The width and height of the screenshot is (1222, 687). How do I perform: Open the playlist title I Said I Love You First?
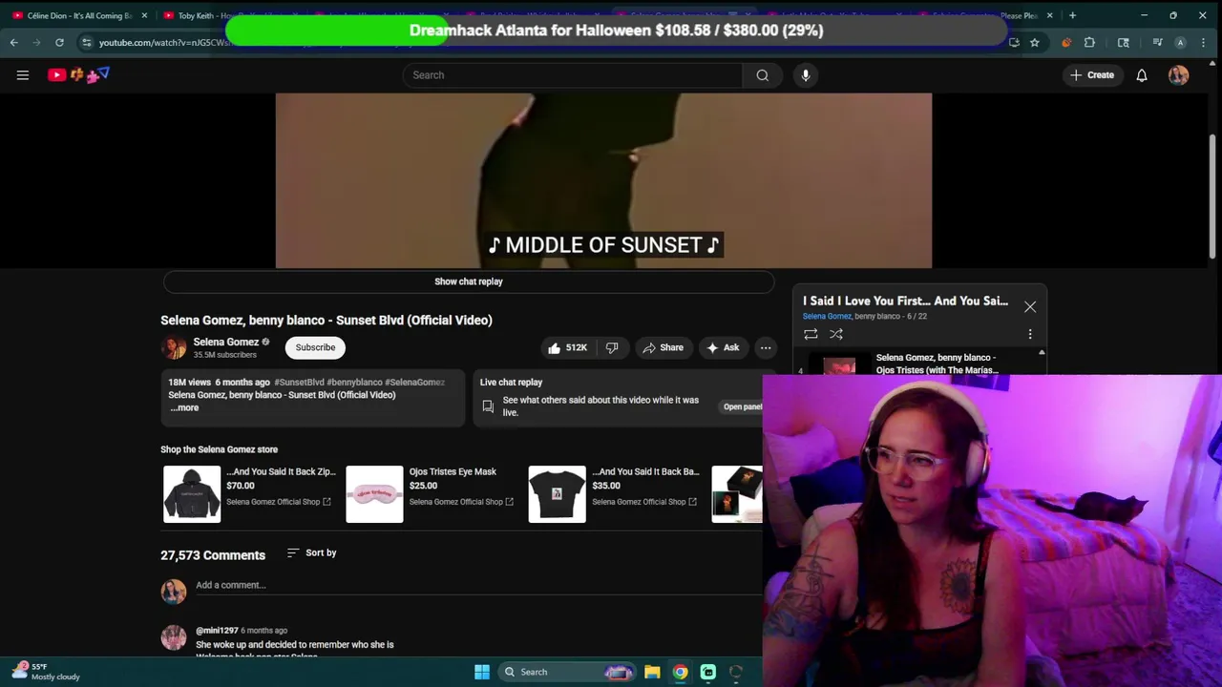(x=905, y=301)
